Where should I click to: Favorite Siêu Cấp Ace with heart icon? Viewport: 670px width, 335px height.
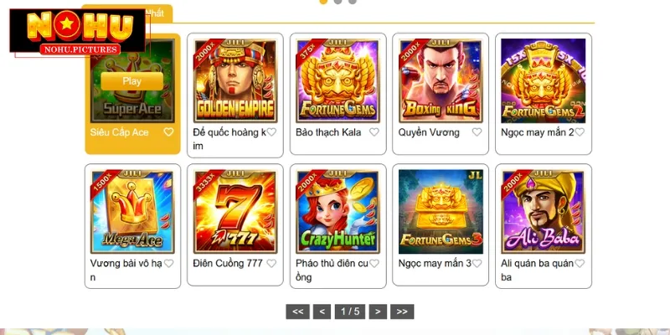tap(169, 132)
